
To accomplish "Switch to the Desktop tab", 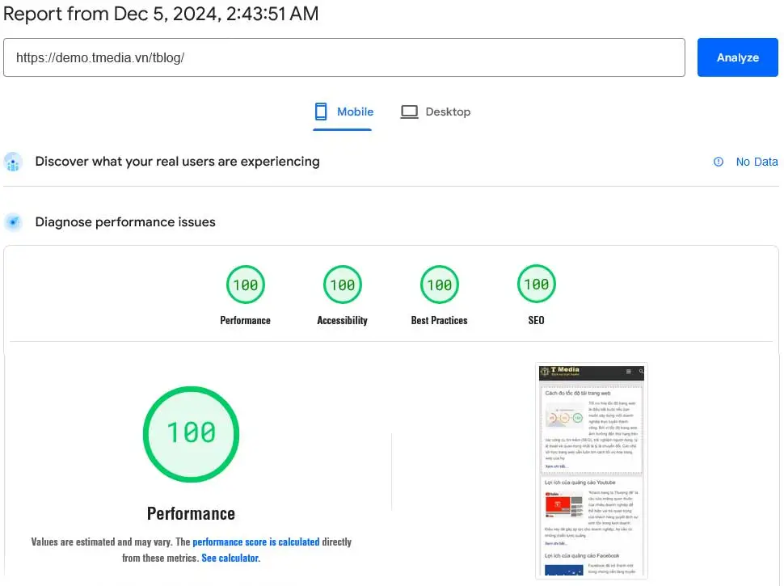I will click(436, 112).
